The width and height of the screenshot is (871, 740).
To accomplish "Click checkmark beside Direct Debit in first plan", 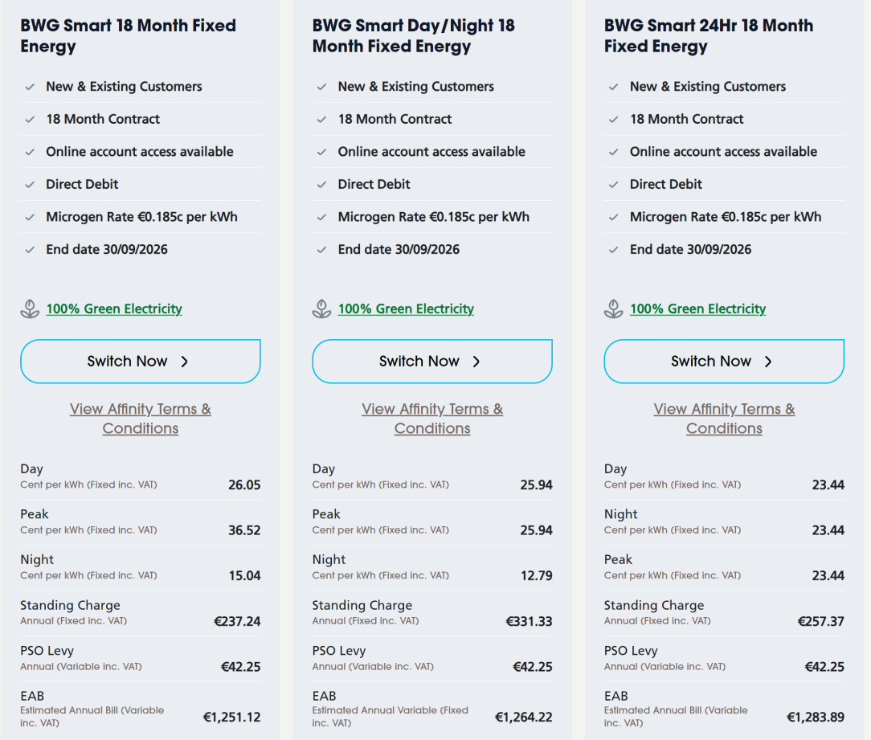I will tap(30, 185).
